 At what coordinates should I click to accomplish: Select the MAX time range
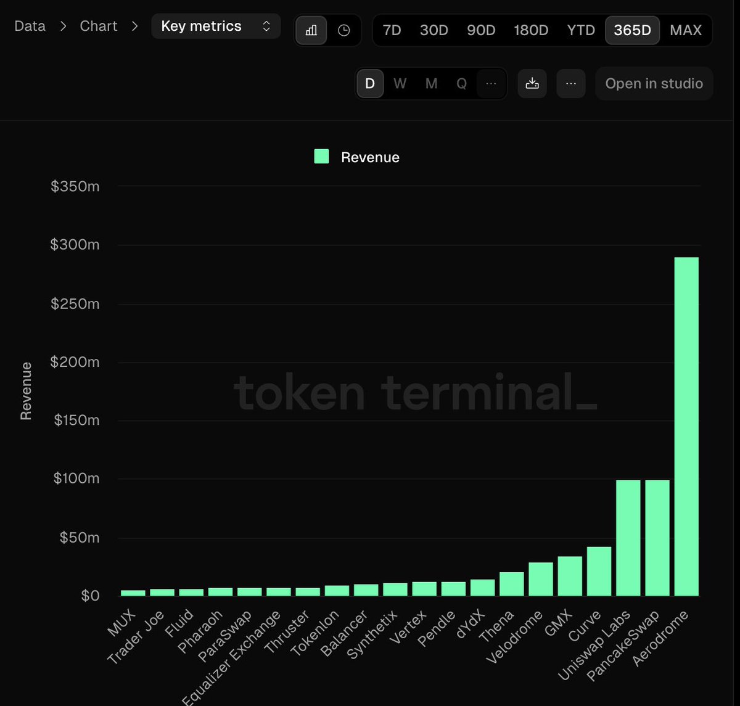tap(686, 30)
